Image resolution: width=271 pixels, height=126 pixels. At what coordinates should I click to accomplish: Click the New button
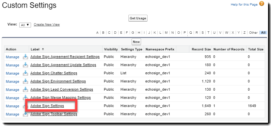[136, 42]
